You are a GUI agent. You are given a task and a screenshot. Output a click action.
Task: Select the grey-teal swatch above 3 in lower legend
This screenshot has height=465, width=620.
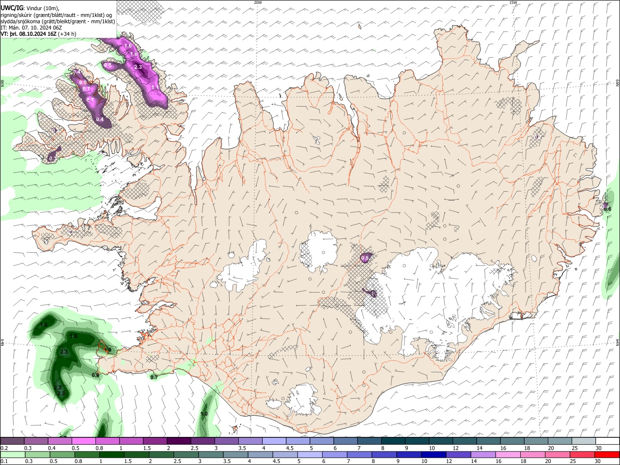[x=211, y=454]
